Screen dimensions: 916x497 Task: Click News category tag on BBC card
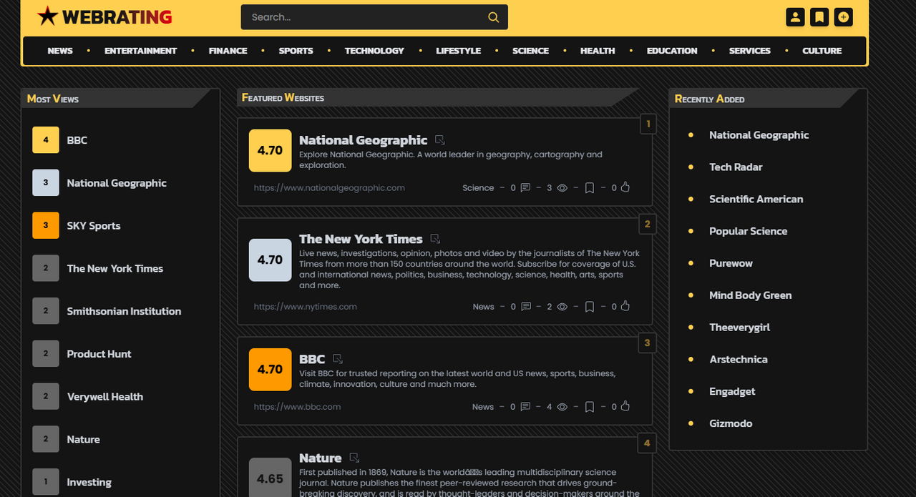(x=483, y=407)
